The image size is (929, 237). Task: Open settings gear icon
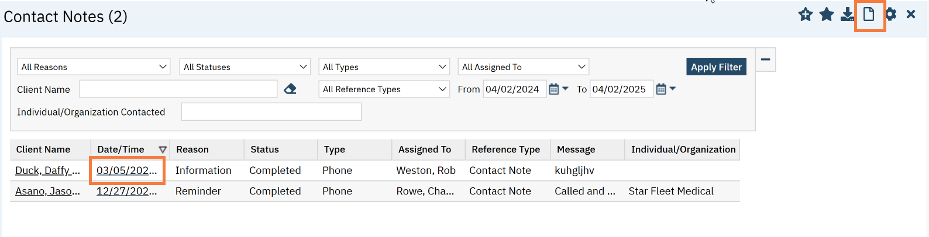coord(890,15)
